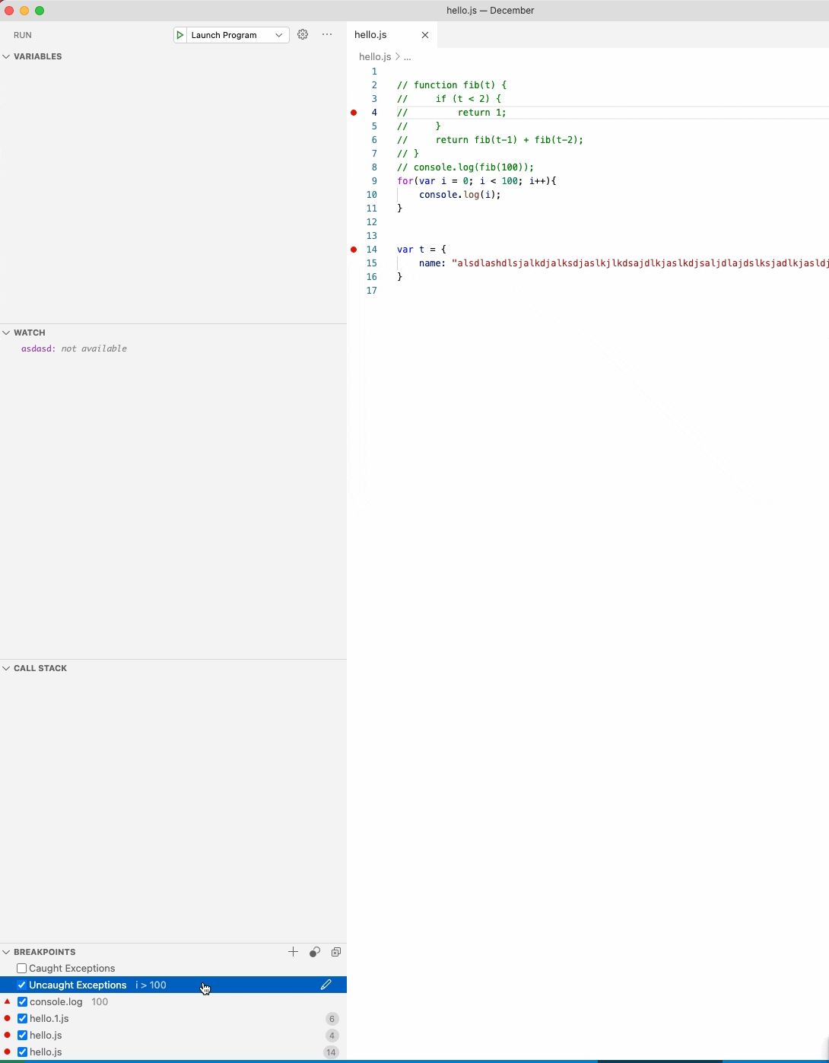Start debugging with the green play icon
Image resolution: width=829 pixels, height=1063 pixels.
click(x=180, y=35)
